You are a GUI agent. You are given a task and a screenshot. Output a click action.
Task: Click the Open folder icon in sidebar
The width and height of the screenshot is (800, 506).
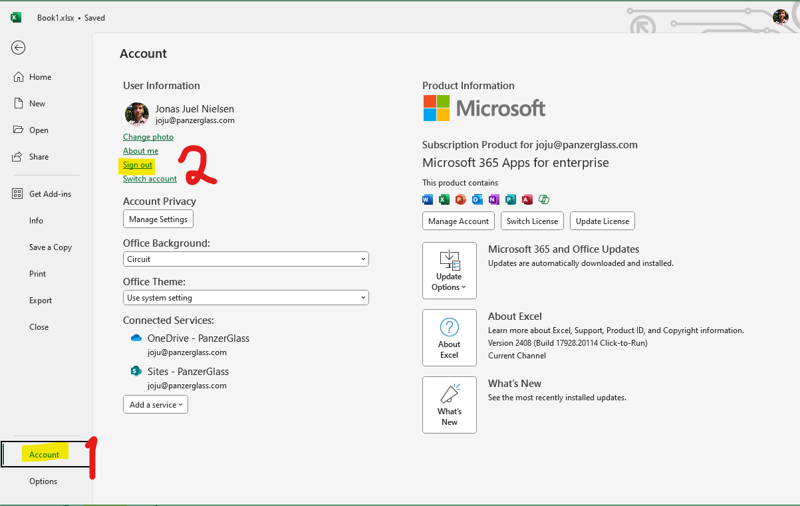click(x=19, y=130)
